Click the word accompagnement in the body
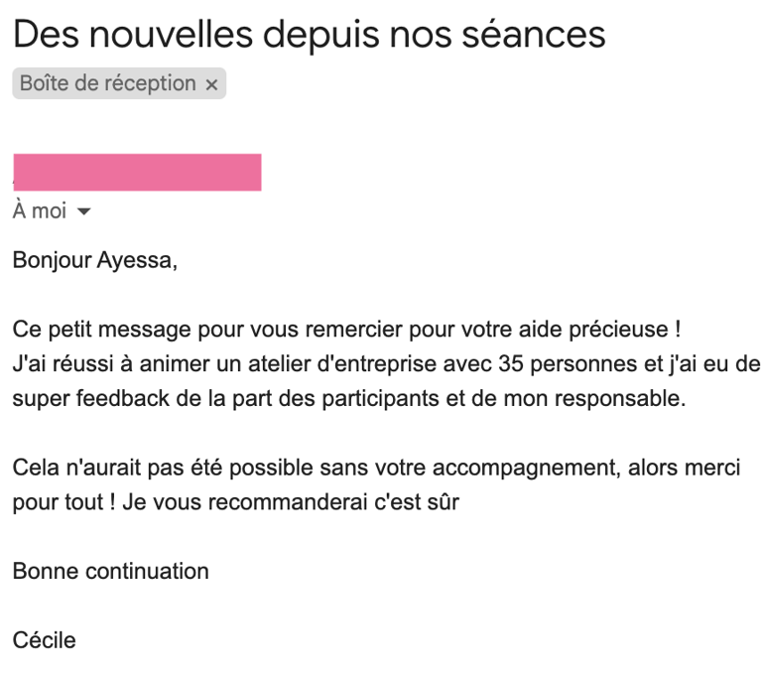The image size is (762, 679). (527, 469)
